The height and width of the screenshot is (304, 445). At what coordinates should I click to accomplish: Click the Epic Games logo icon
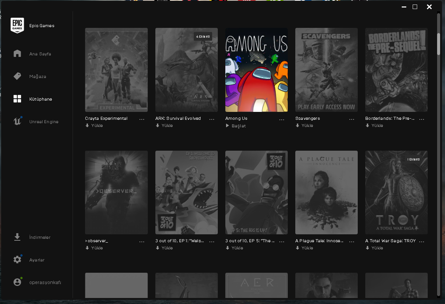pyautogui.click(x=17, y=25)
